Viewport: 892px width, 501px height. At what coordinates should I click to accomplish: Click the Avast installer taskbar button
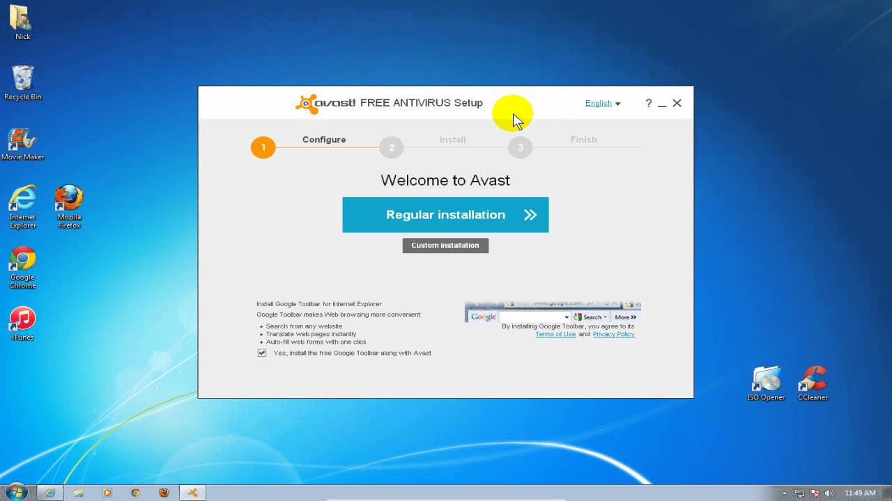coord(192,493)
